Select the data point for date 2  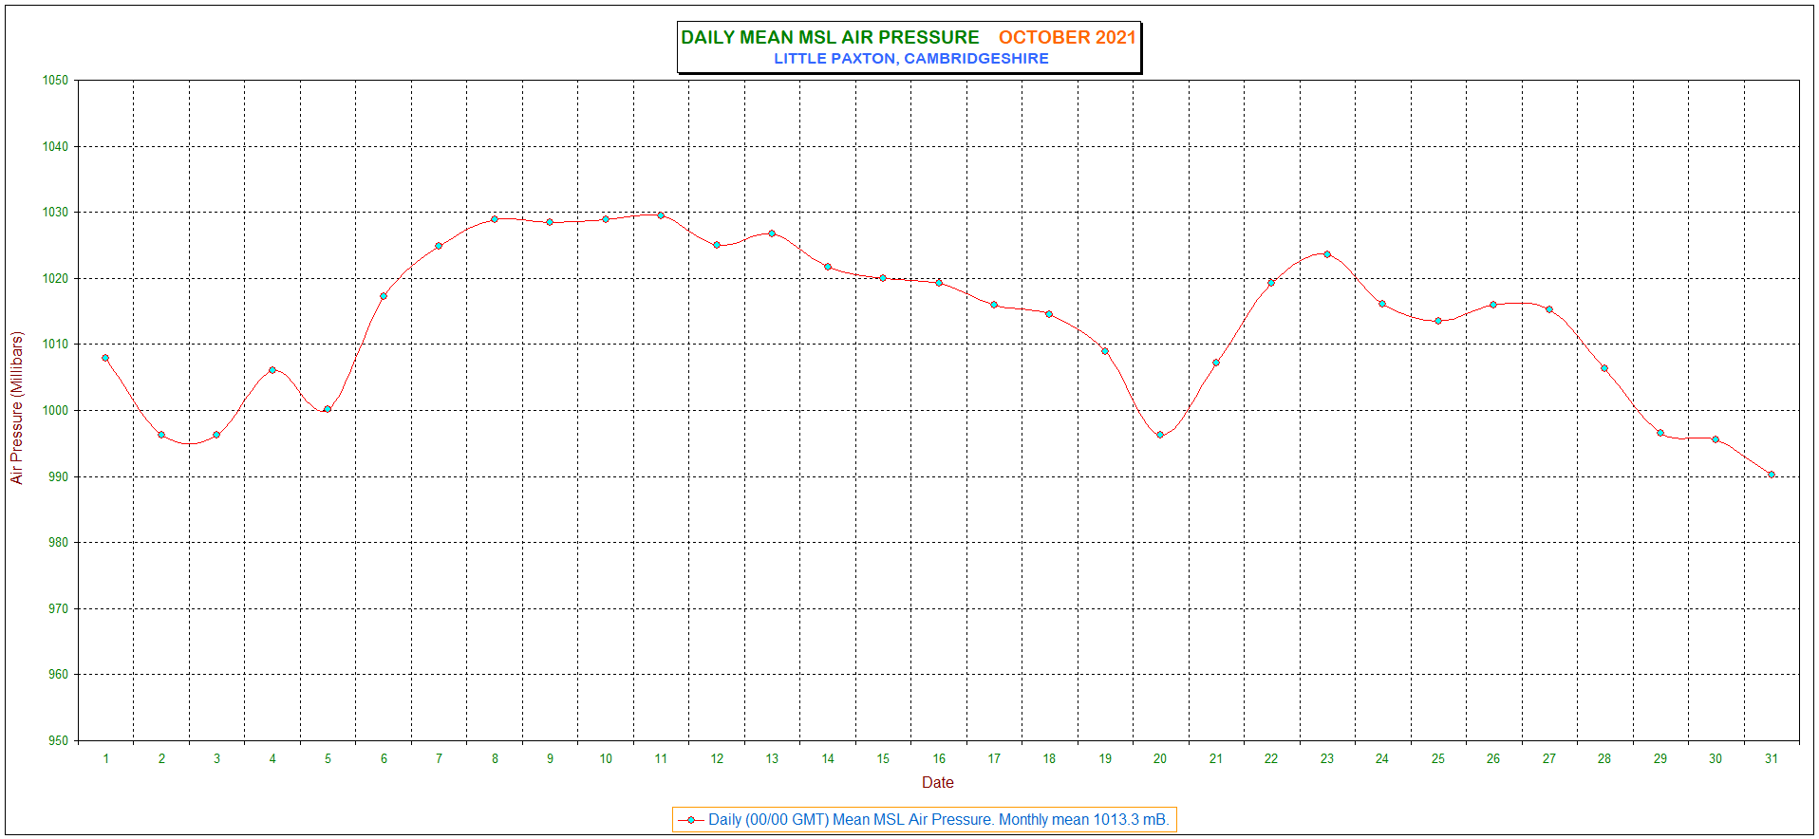pyautogui.click(x=161, y=435)
